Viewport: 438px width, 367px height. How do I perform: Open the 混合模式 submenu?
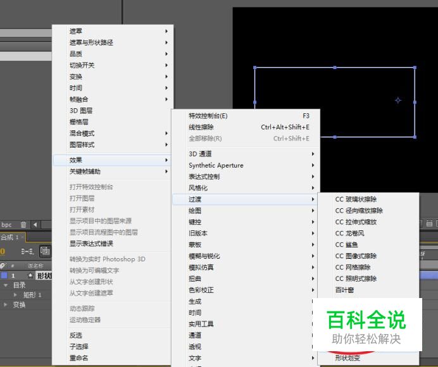coord(113,134)
